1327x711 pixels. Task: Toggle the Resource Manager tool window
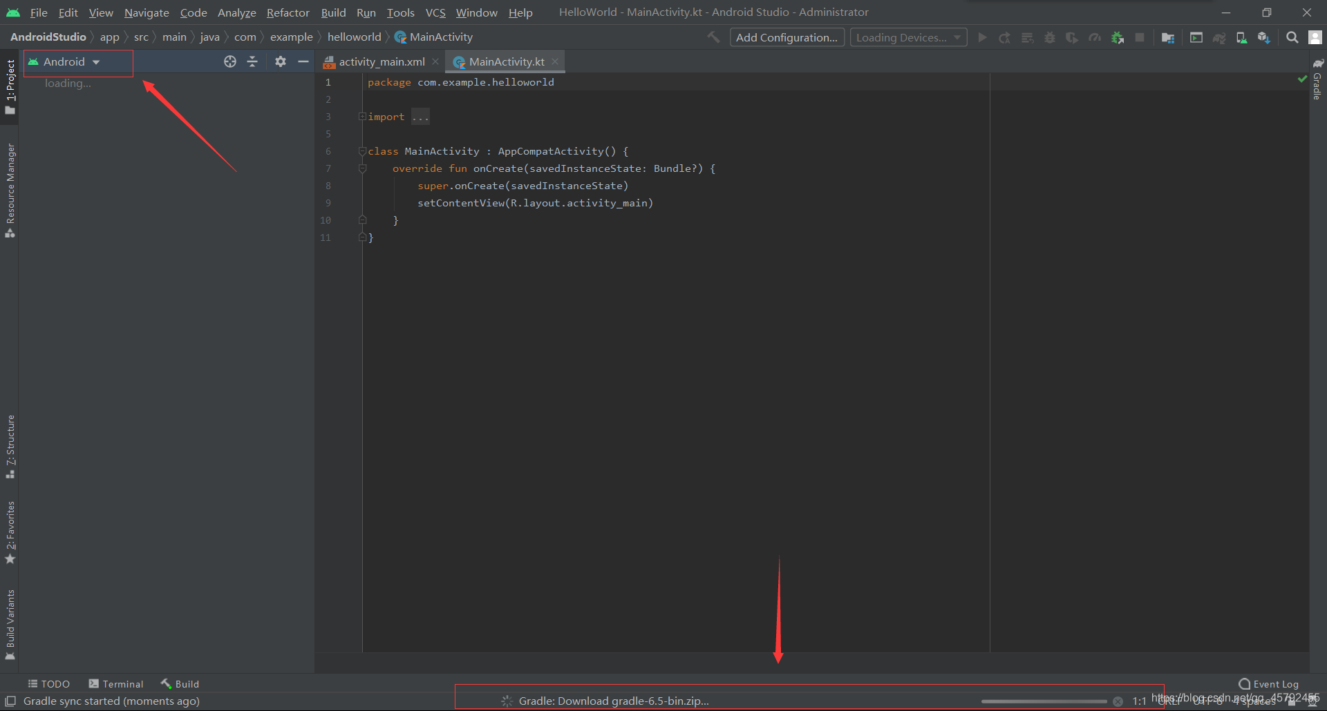click(10, 191)
